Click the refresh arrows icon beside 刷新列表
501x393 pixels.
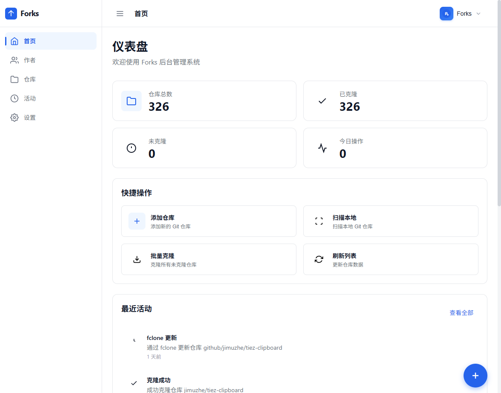pos(319,259)
